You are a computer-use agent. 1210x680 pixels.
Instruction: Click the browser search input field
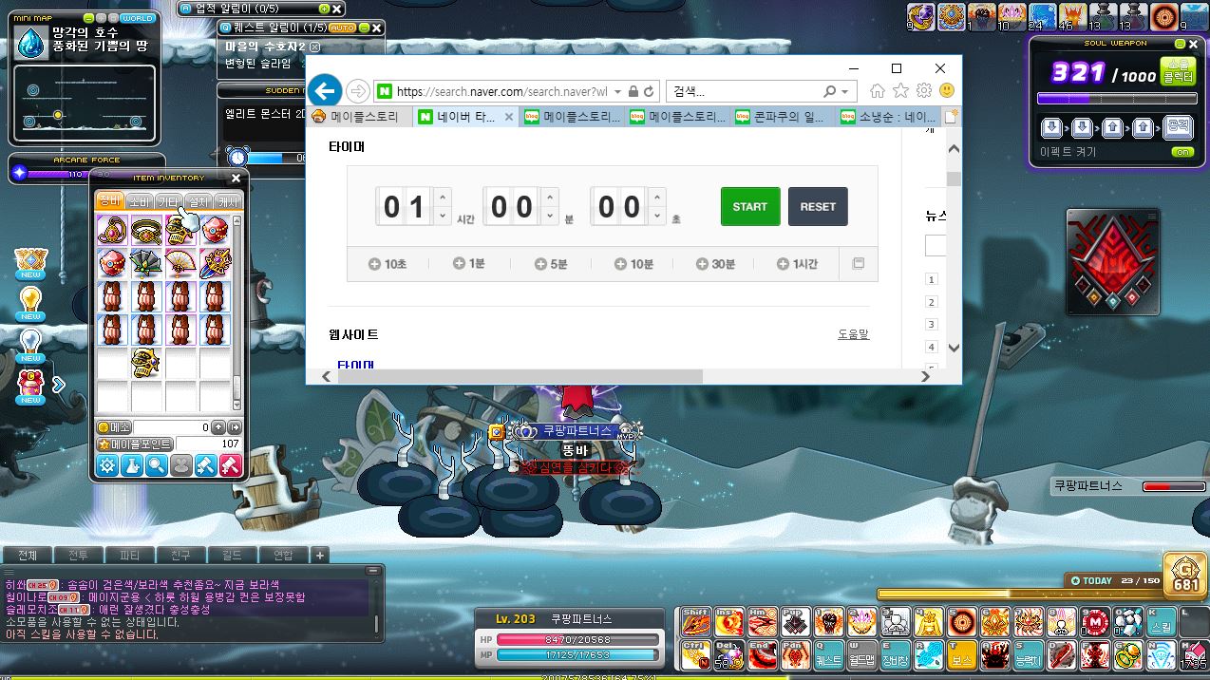tap(746, 91)
